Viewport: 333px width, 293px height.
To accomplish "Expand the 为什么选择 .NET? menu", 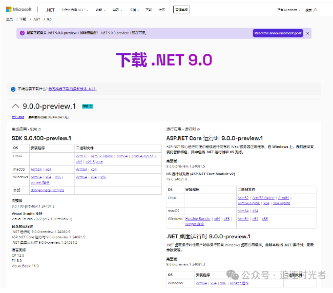I will click(x=75, y=10).
